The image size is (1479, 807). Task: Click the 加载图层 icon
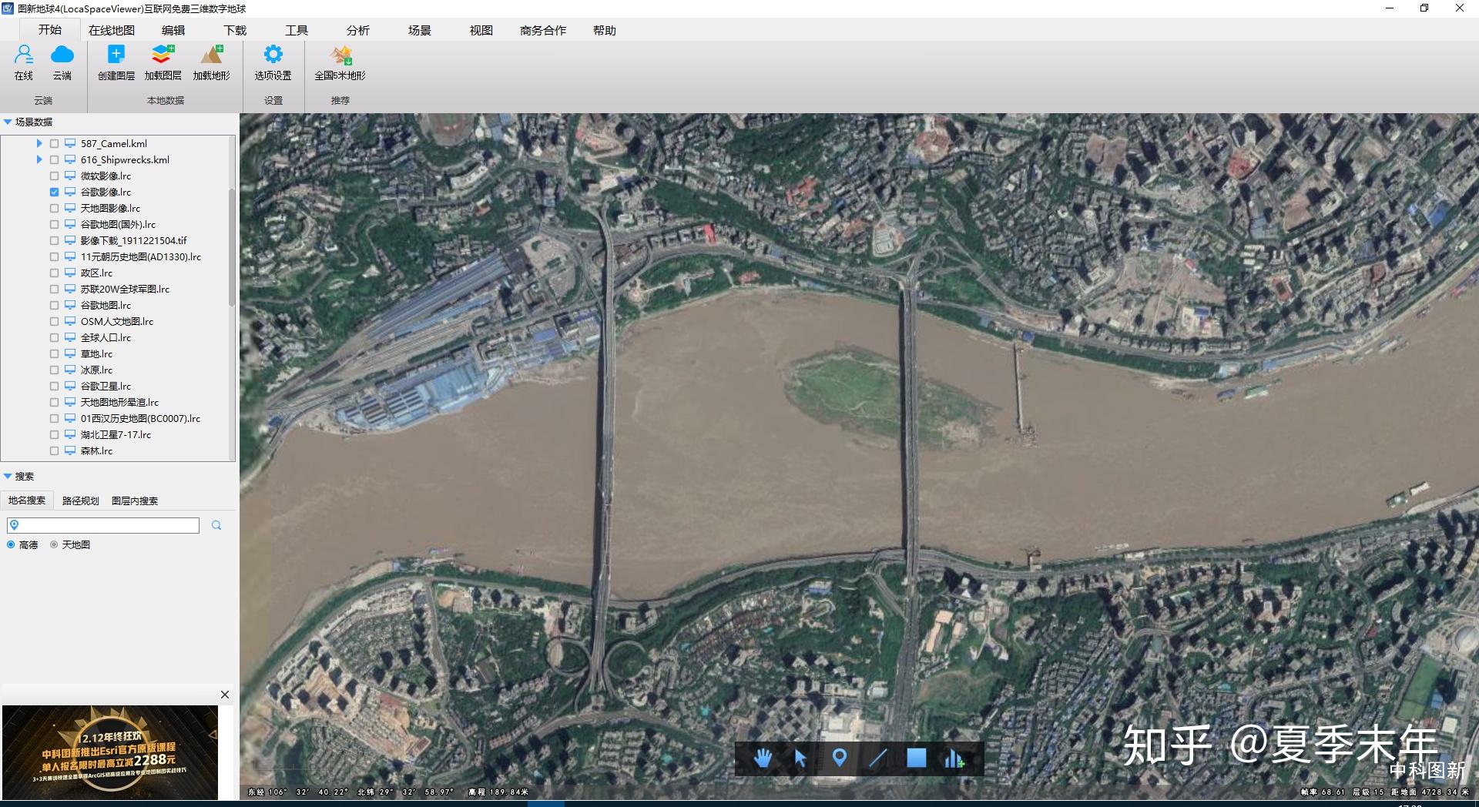pos(163,55)
